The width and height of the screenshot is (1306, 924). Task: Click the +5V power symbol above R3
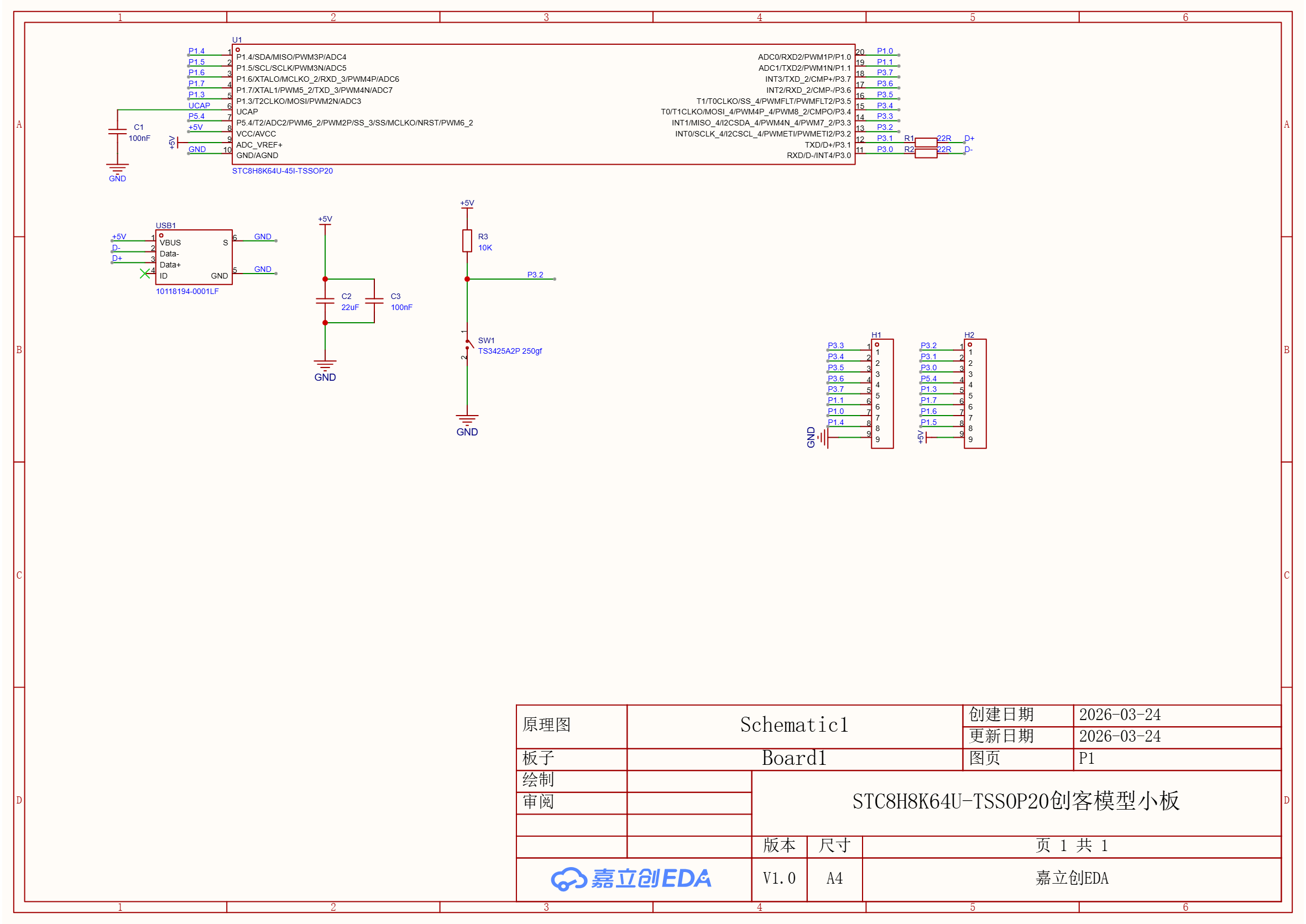pyautogui.click(x=467, y=205)
